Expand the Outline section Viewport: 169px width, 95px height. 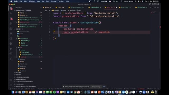pos(18,73)
